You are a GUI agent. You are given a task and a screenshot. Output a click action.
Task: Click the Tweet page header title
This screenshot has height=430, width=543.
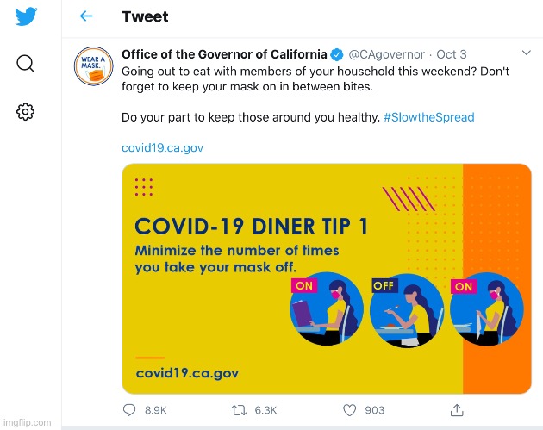point(145,16)
